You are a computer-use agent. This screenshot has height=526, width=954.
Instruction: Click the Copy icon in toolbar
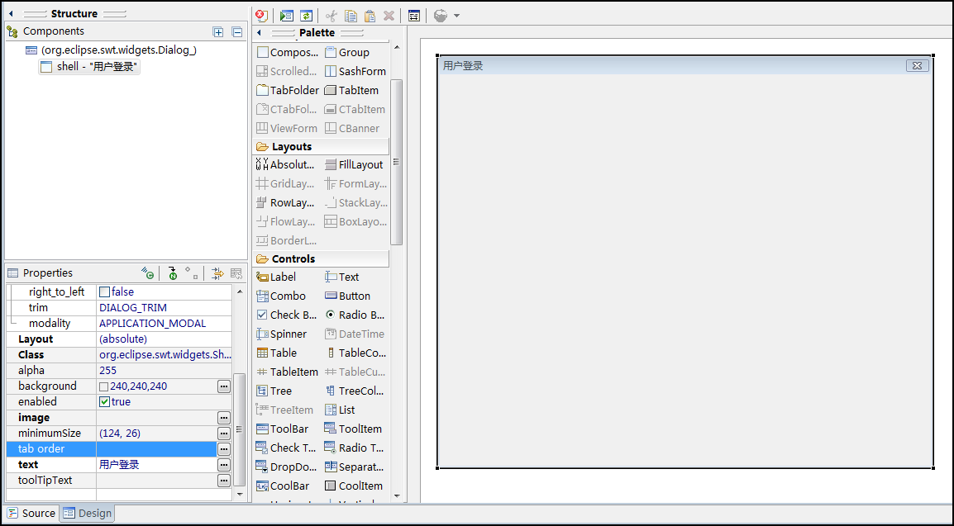coord(351,16)
